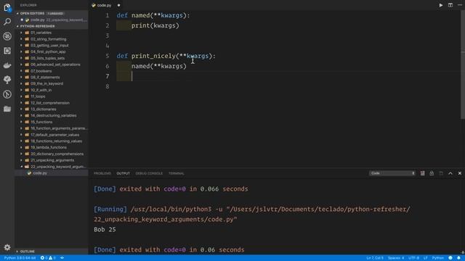This screenshot has height=261, width=465.
Task: Expand the 05_lists_tuples_sets folder
Action: pyautogui.click(x=47, y=58)
